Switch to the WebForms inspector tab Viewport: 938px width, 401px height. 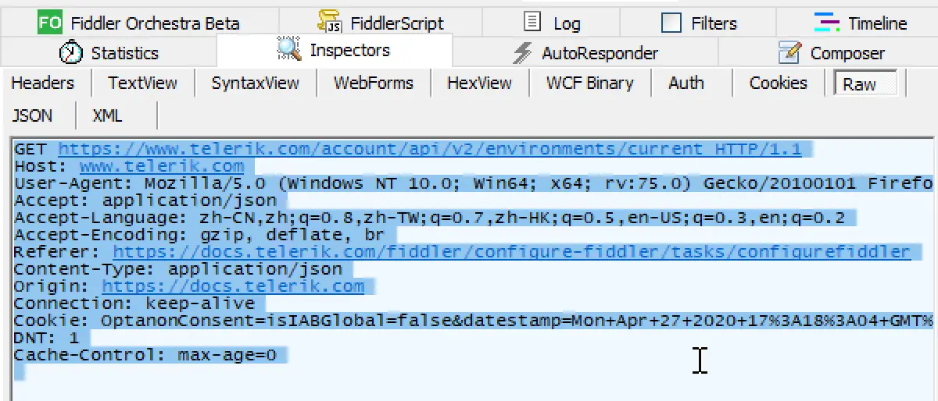373,83
